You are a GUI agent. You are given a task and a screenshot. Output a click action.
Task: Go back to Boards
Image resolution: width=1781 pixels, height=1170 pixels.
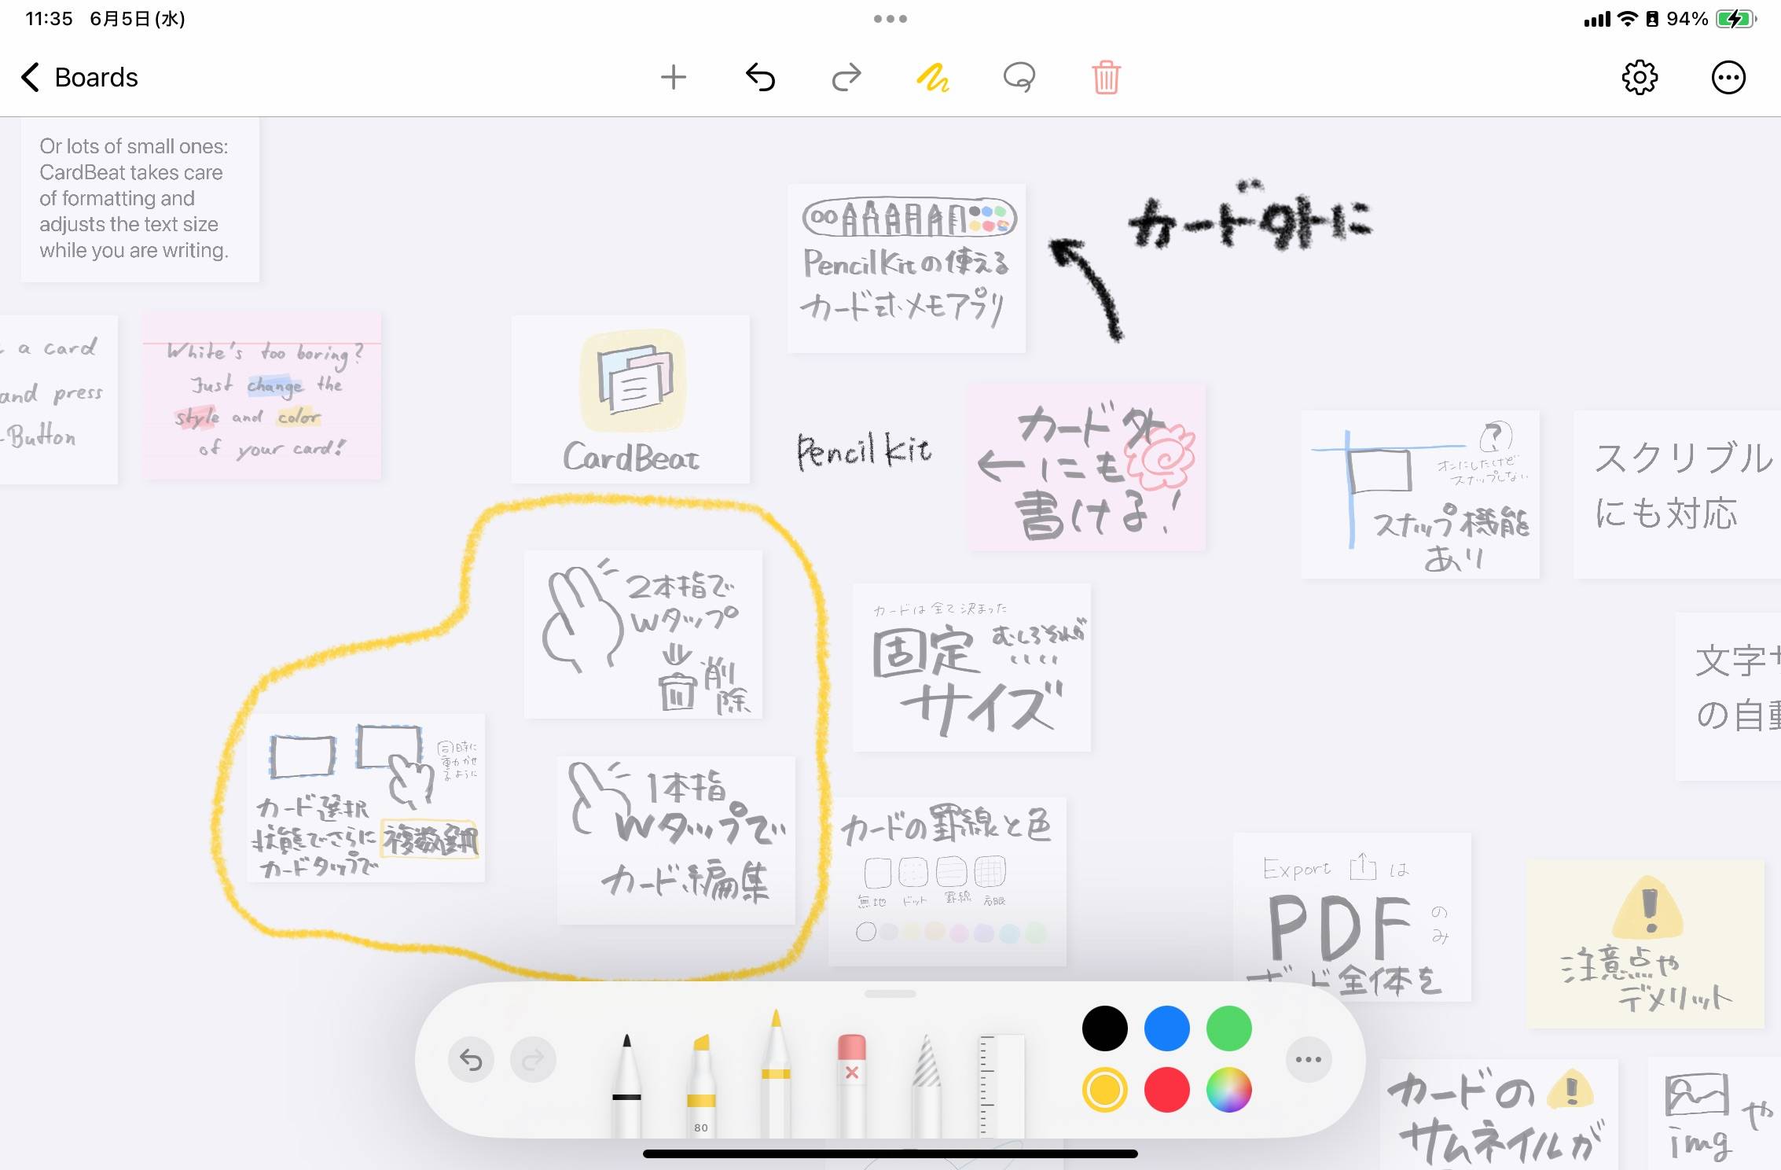(x=79, y=77)
